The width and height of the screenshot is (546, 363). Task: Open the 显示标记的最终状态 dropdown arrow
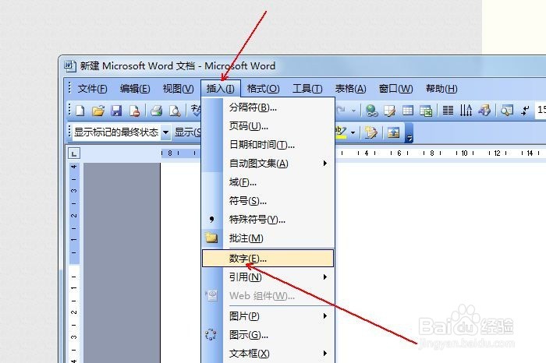(x=166, y=132)
